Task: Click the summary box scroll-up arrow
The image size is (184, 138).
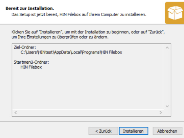Action: coord(167,48)
